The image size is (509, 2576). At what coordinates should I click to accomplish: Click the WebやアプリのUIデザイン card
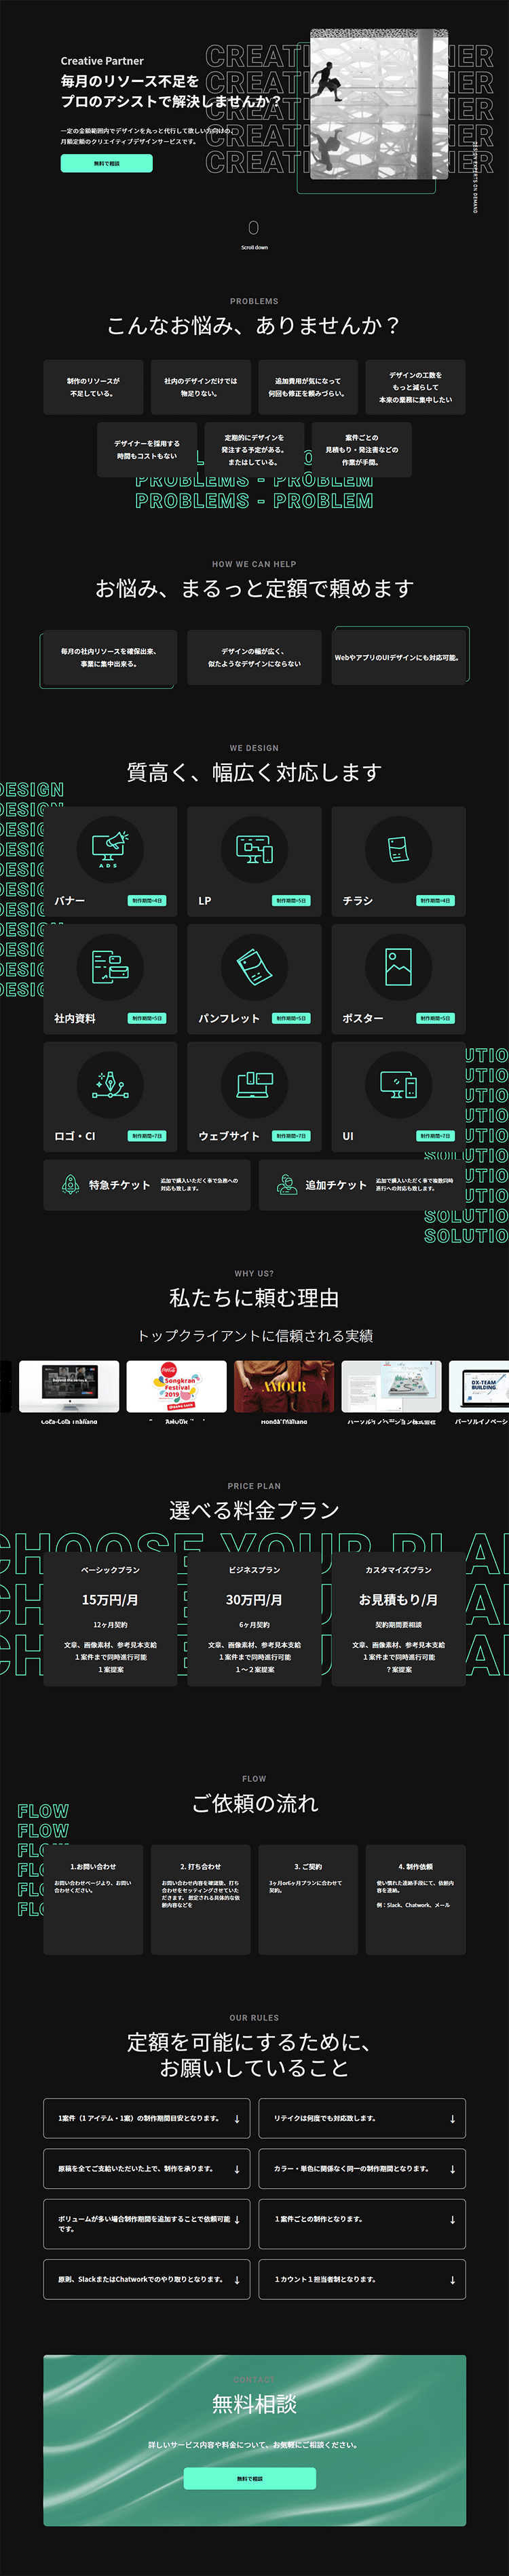(x=400, y=656)
